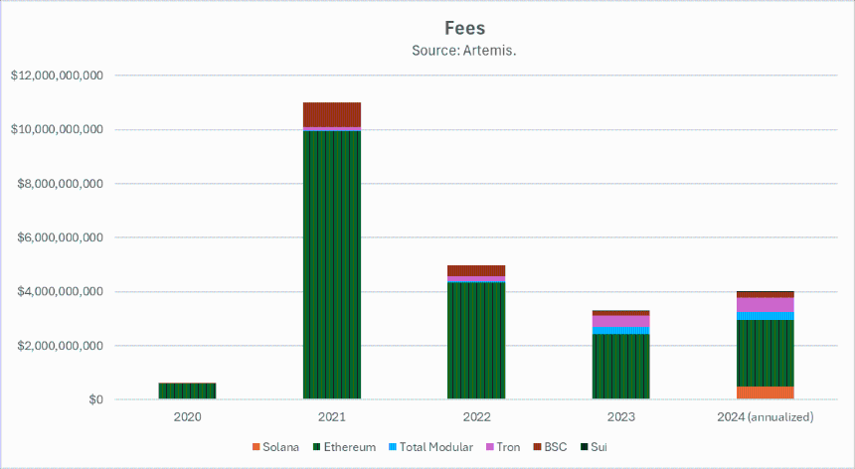
Task: Click the Source: Artemis subtitle
Action: click(464, 51)
